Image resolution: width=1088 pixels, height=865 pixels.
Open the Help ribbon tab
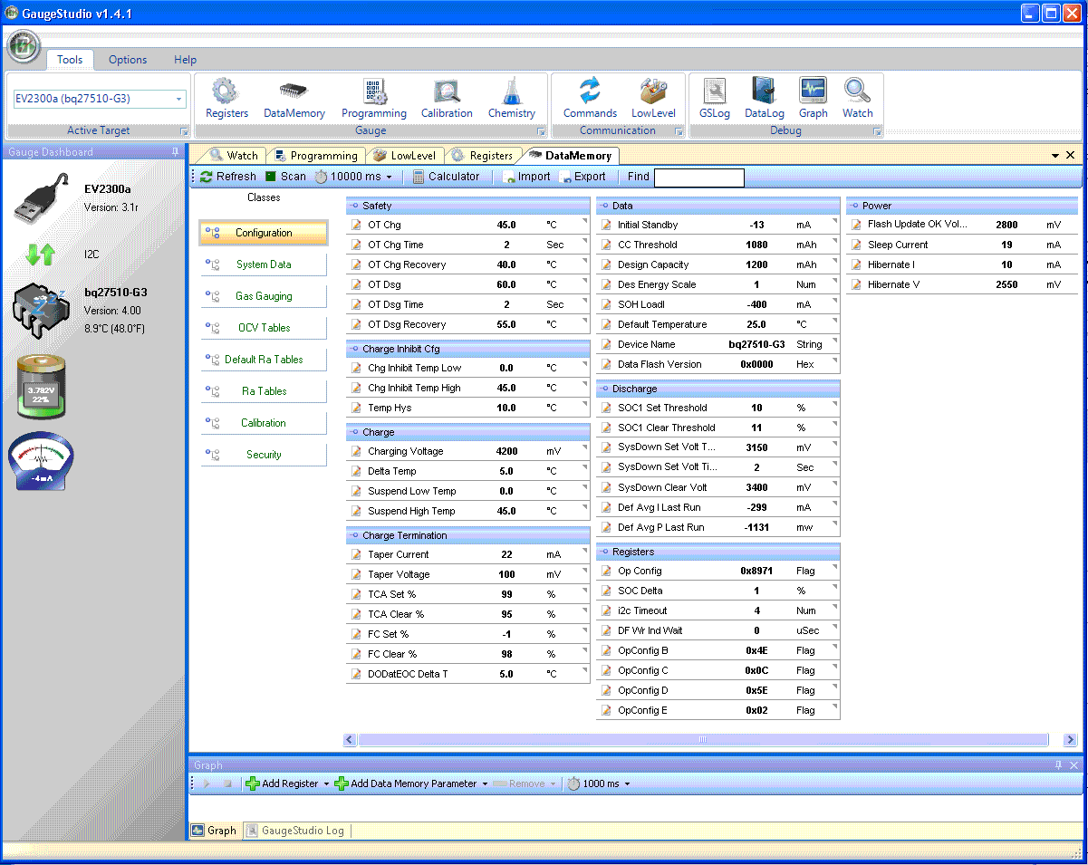tap(185, 60)
